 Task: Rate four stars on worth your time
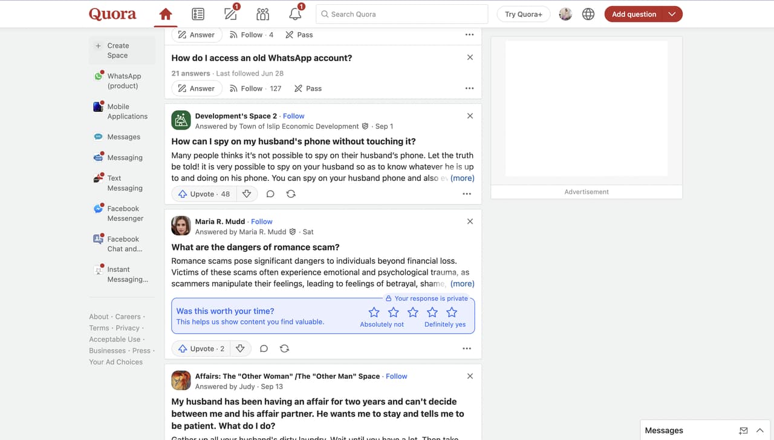432,312
